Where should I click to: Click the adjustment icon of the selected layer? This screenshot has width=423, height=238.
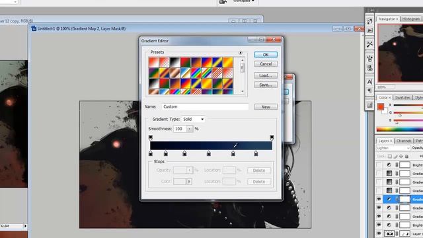[x=389, y=199]
